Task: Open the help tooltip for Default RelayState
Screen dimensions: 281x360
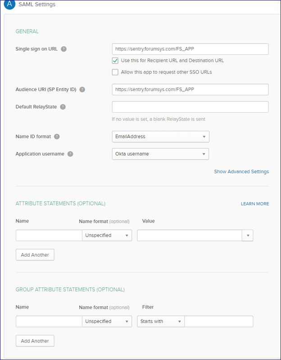Action: [63, 107]
